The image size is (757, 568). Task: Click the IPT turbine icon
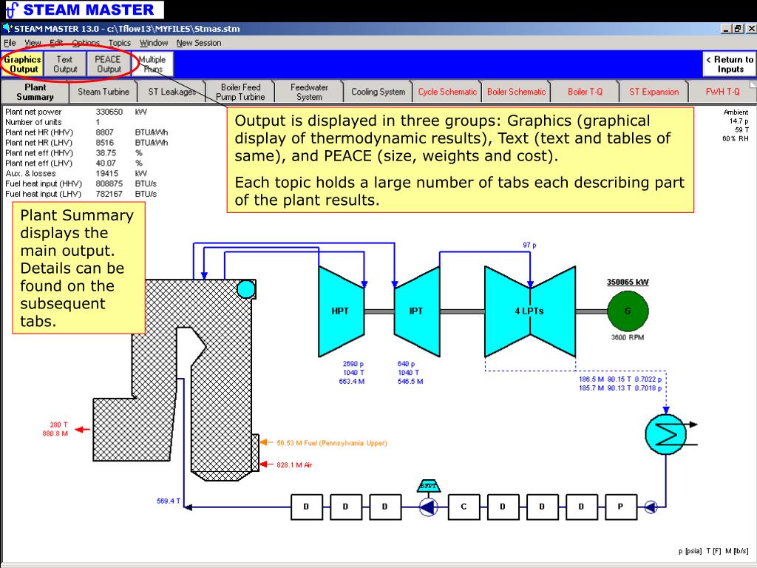click(417, 311)
